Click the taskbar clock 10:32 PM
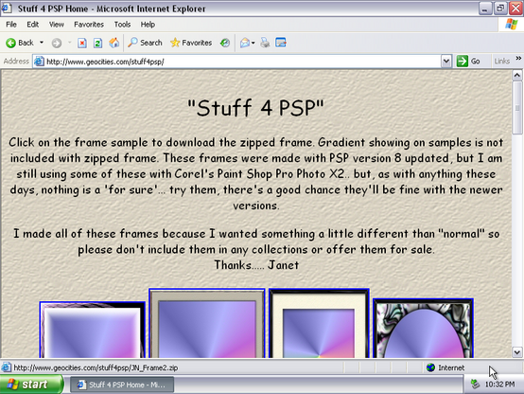The image size is (524, 394). tap(499, 385)
